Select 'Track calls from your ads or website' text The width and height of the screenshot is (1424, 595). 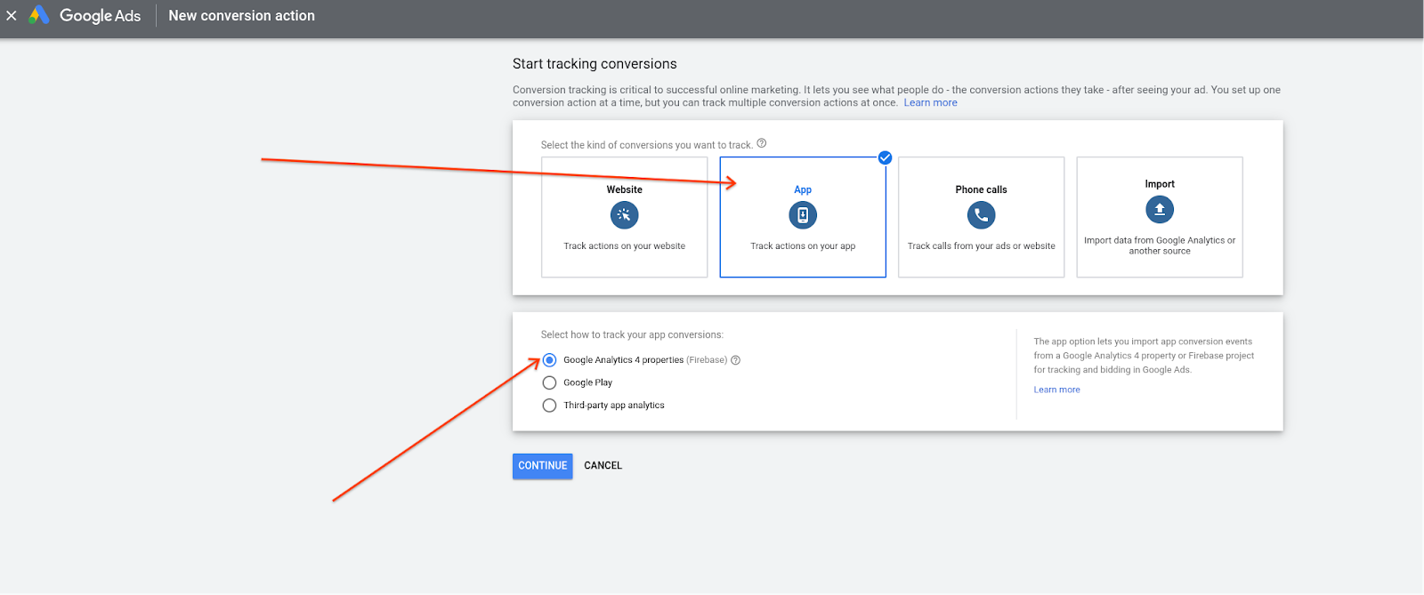(x=981, y=246)
